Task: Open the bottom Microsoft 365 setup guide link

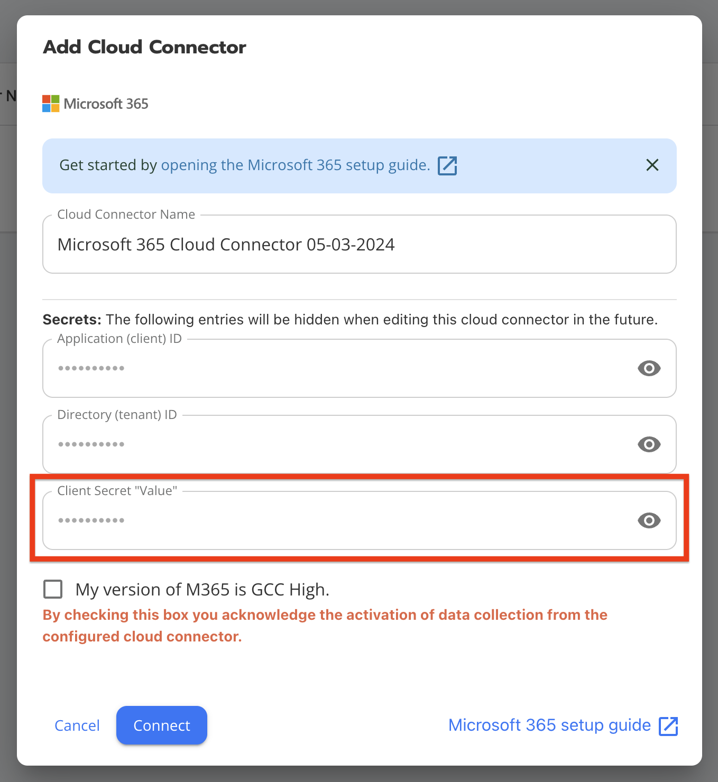Action: (x=549, y=725)
